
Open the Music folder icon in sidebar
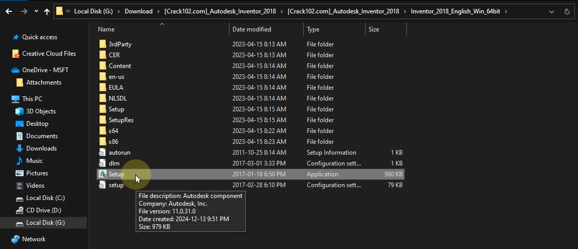pos(20,161)
